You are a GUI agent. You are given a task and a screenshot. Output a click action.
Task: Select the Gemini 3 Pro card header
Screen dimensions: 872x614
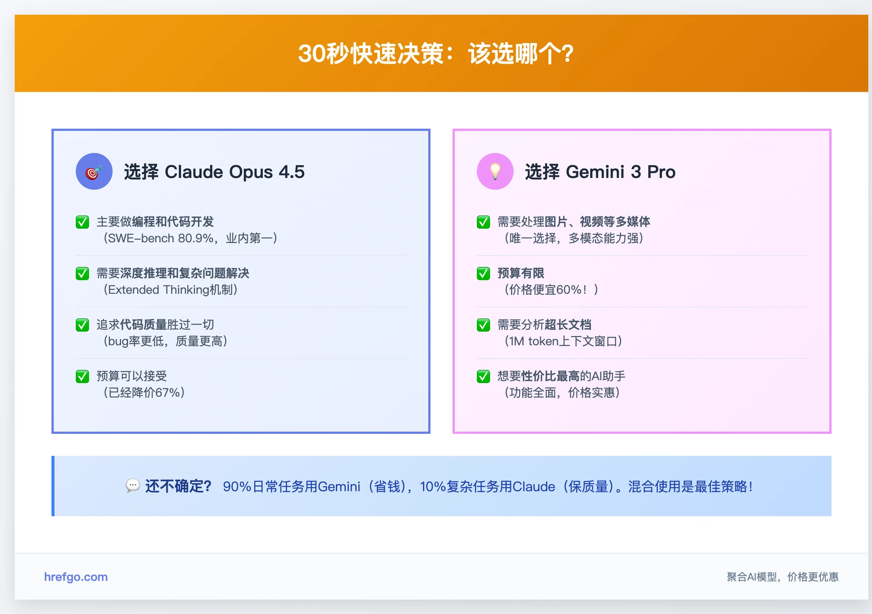click(599, 172)
